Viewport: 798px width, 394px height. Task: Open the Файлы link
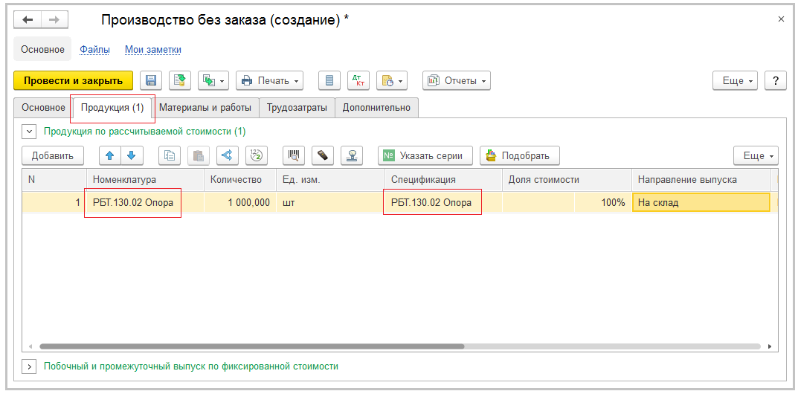tap(94, 50)
